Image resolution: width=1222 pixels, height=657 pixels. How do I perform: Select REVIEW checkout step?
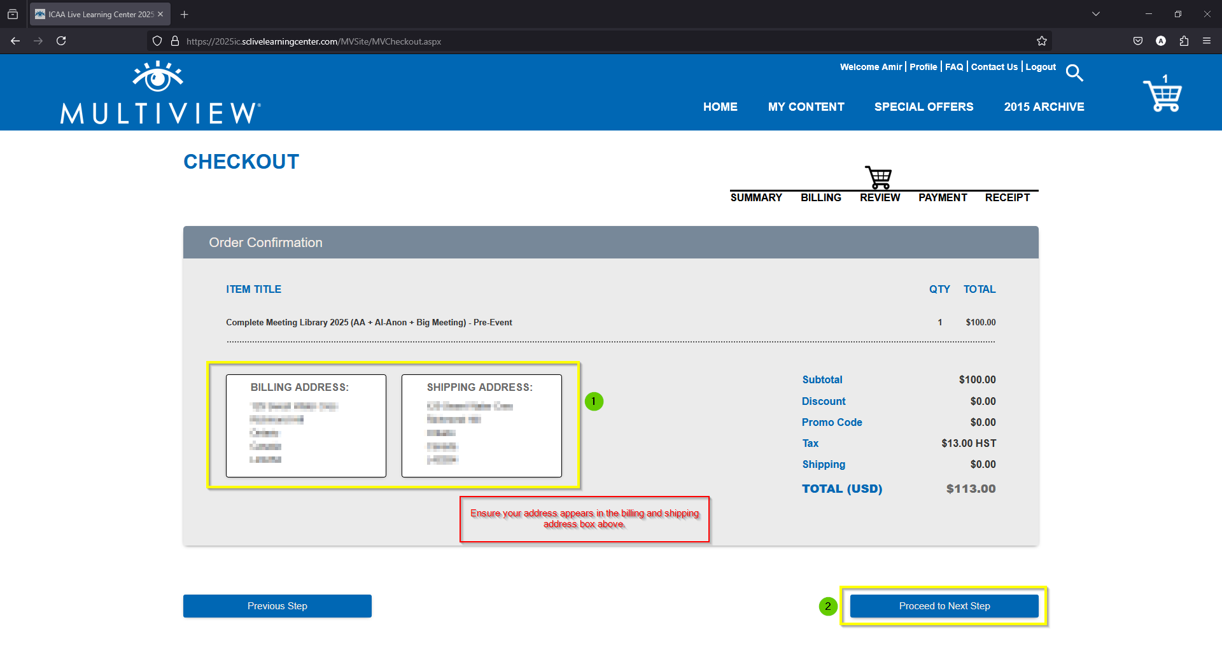pyautogui.click(x=880, y=197)
